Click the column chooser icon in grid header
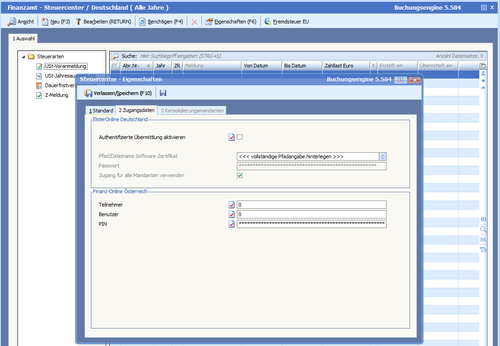Image resolution: width=500 pixels, height=346 pixels. (x=483, y=66)
